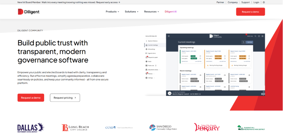The height and width of the screenshot is (140, 283).
Task: Click the Regular Council - Jul 31 2025 card title
Action: tap(189, 51)
